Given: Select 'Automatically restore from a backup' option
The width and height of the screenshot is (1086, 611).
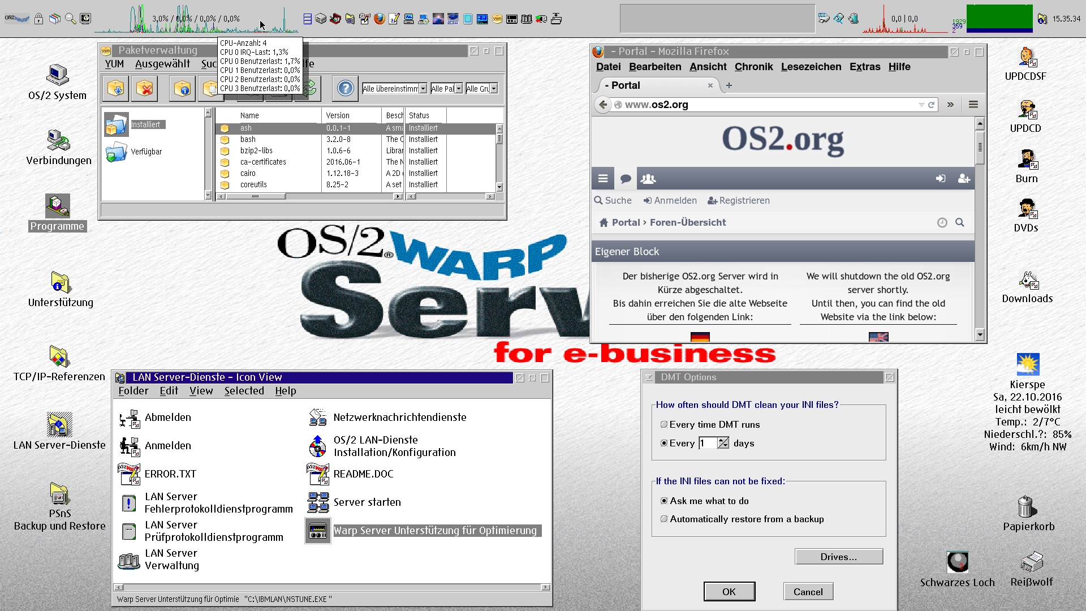Looking at the screenshot, I should [664, 519].
